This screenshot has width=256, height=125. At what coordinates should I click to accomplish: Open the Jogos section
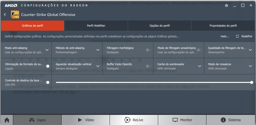coord(37,120)
